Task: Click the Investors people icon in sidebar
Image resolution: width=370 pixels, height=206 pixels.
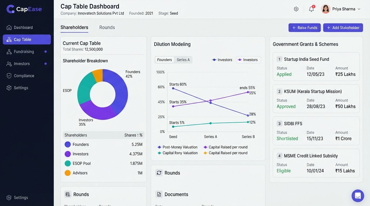Action: [x=9, y=64]
